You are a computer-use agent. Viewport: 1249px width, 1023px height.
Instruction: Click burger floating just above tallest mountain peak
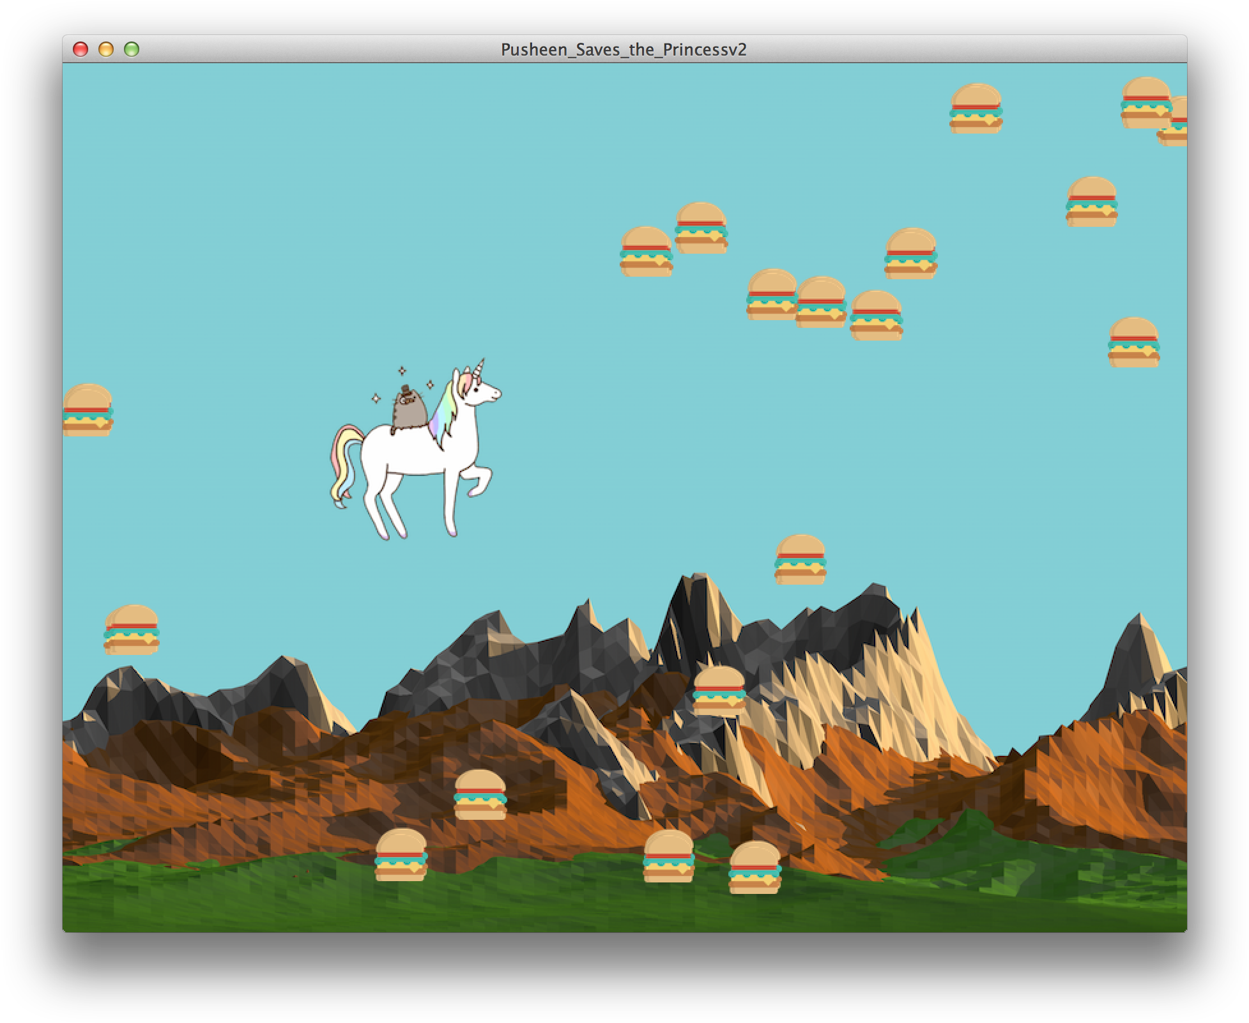800,560
